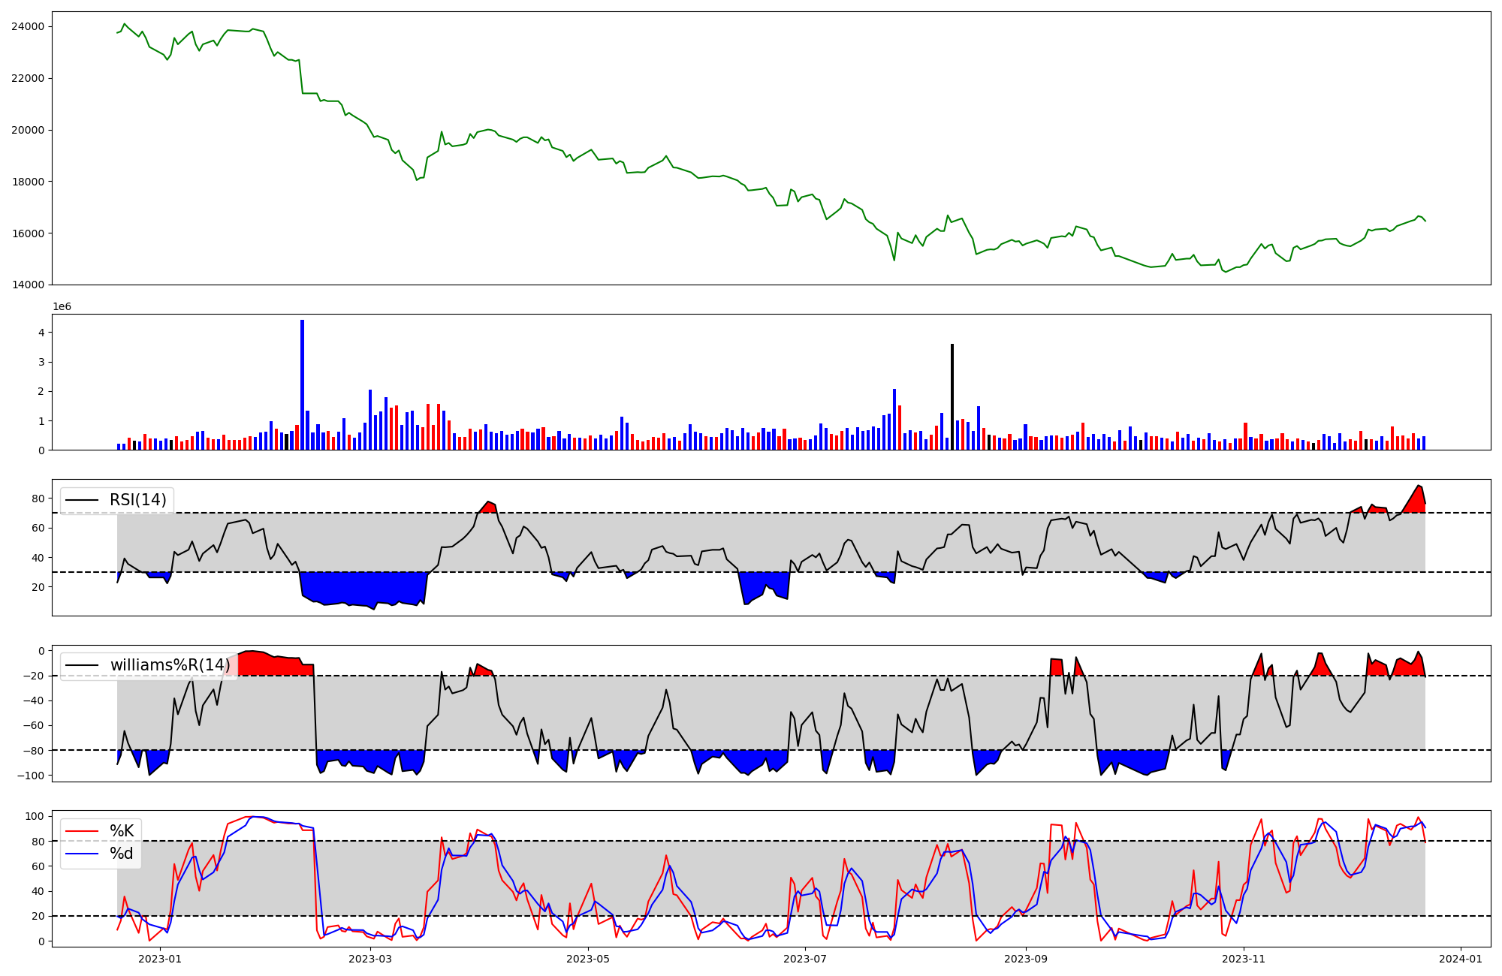Image resolution: width=1502 pixels, height=976 pixels.
Task: Click the 1e6 volume scale label
Action: (x=62, y=306)
